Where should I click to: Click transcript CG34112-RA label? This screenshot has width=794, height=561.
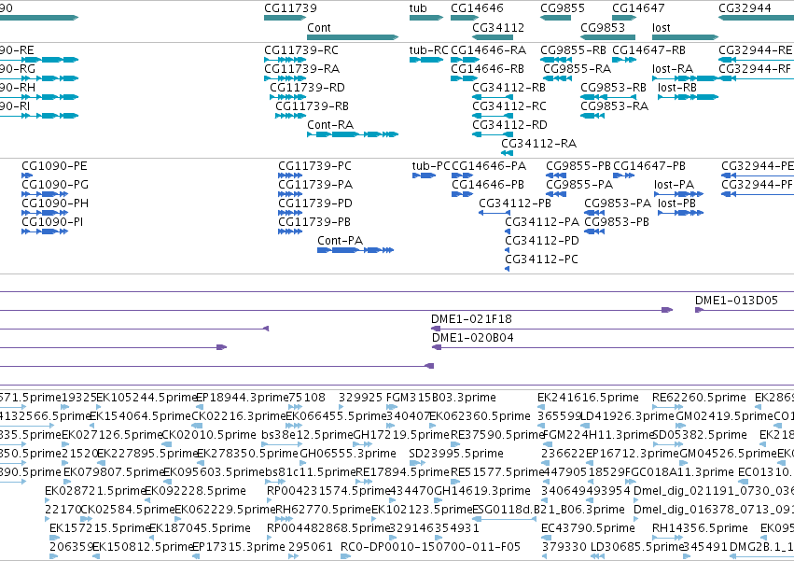538,144
